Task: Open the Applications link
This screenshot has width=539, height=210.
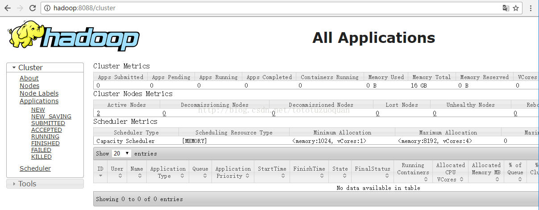Action: coord(39,101)
